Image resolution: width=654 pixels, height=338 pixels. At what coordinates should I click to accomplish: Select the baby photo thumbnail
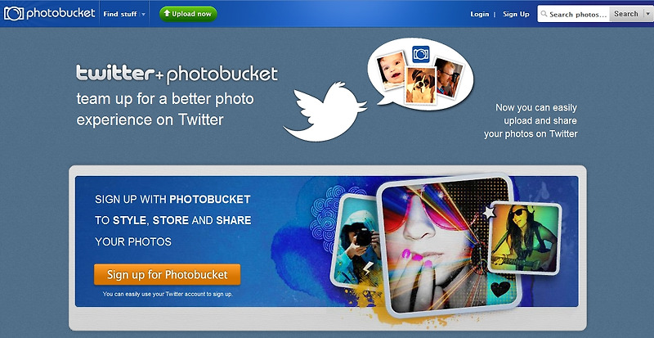[392, 70]
